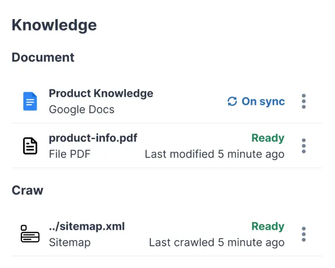Viewport: 335px width, 268px height.
Task: Click the sync refresh arrows icon
Action: (232, 101)
